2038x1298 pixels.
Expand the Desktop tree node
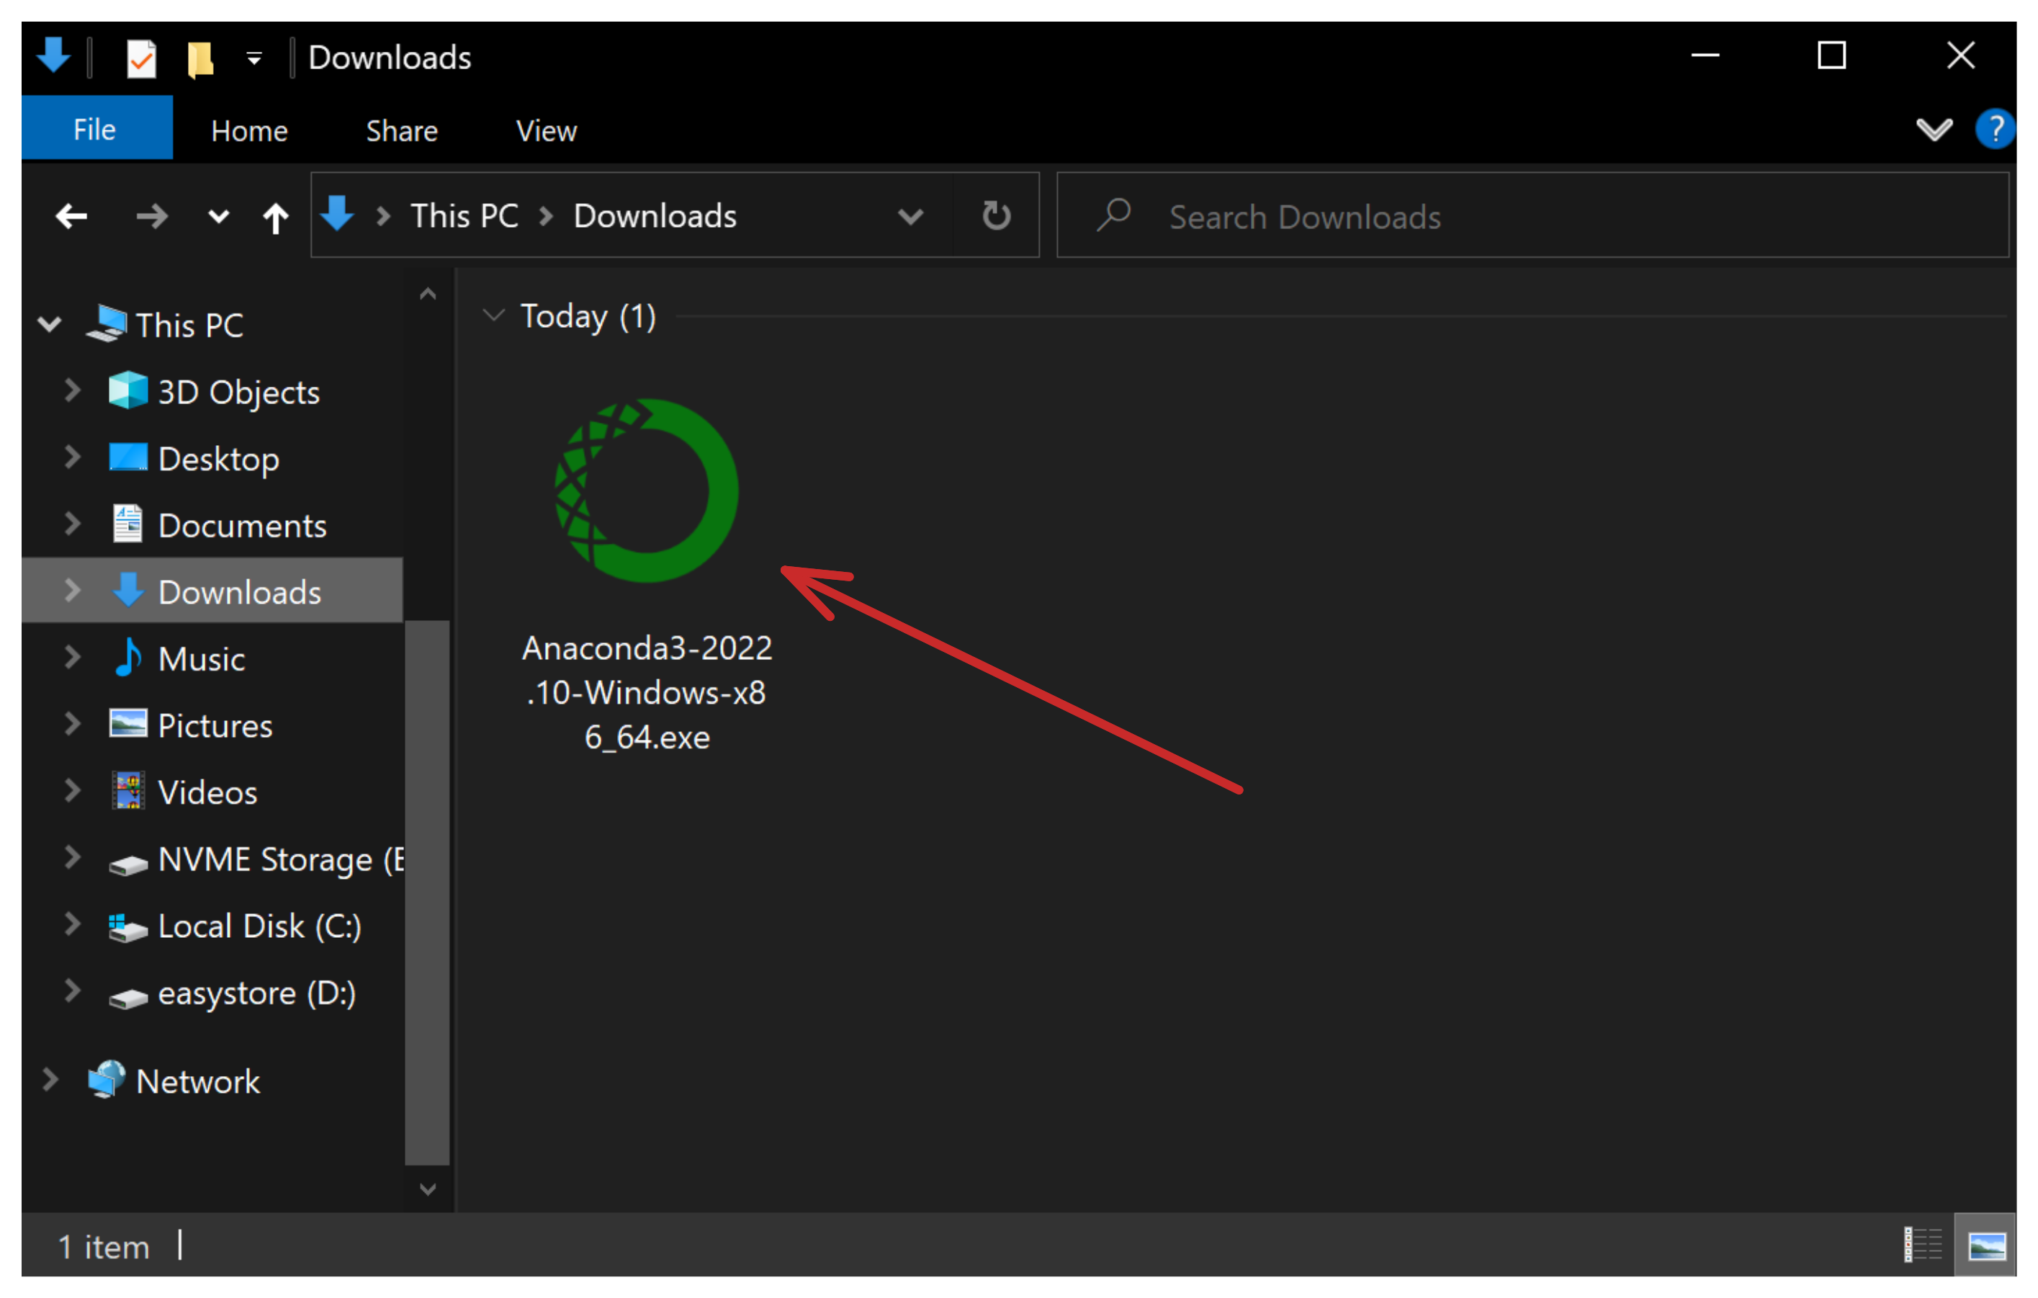pyautogui.click(x=73, y=457)
